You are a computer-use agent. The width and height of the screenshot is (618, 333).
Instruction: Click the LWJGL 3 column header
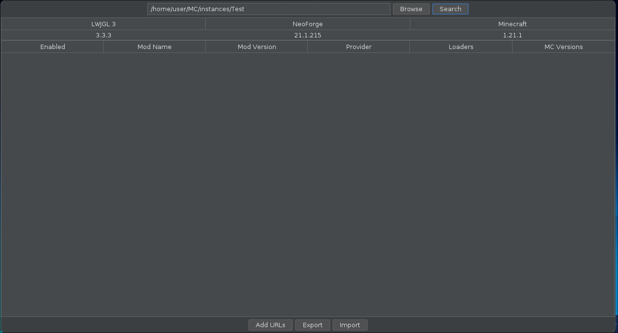(x=103, y=24)
